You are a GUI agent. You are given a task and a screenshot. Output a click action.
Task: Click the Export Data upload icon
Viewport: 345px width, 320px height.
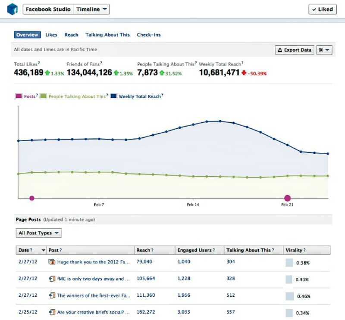(281, 50)
